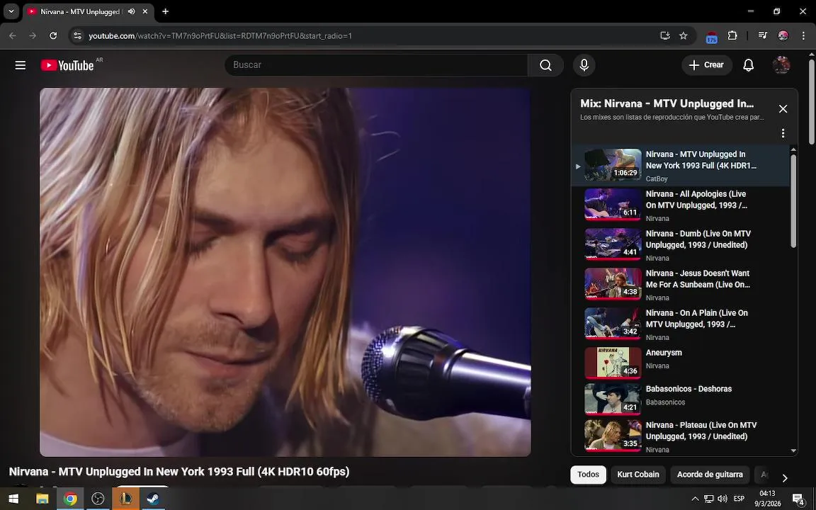Open File Explorer from taskbar

[42, 499]
